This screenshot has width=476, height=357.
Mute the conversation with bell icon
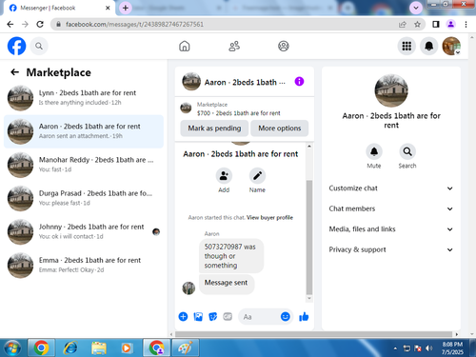click(x=374, y=151)
